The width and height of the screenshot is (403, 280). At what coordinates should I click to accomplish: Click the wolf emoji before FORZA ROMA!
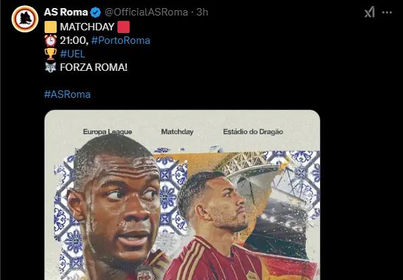pyautogui.click(x=51, y=67)
